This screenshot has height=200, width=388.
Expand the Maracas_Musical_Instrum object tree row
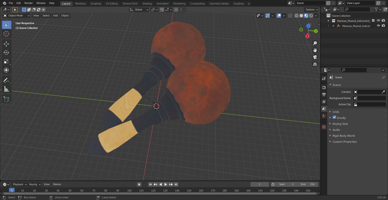(x=333, y=26)
